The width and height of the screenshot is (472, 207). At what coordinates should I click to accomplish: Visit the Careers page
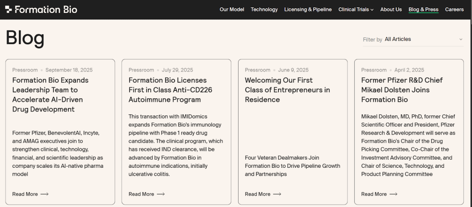tap(454, 9)
